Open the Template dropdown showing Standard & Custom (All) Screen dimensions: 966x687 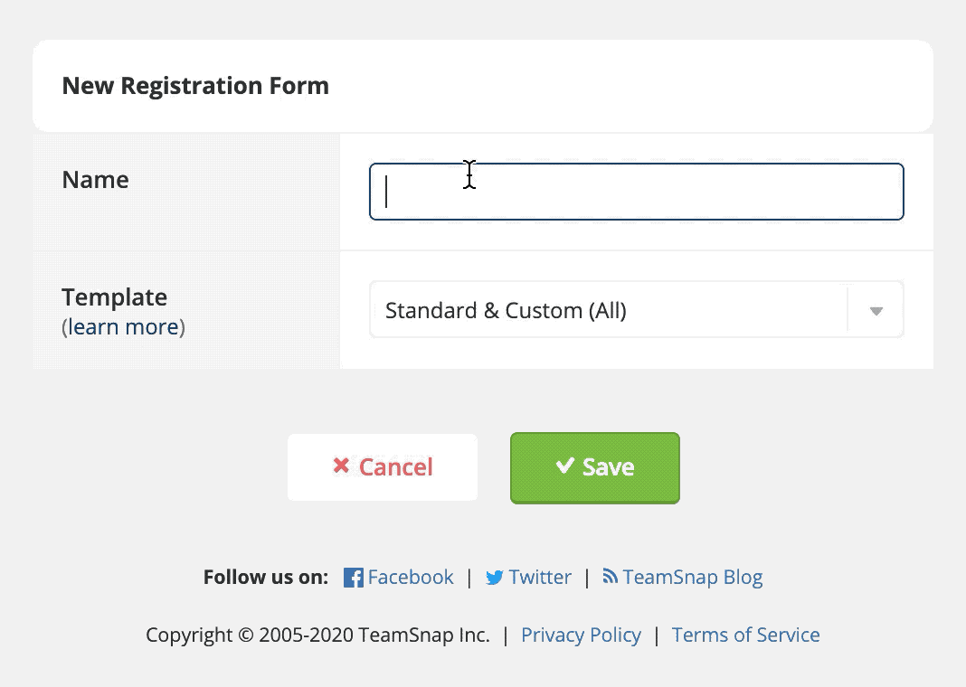tap(606, 310)
